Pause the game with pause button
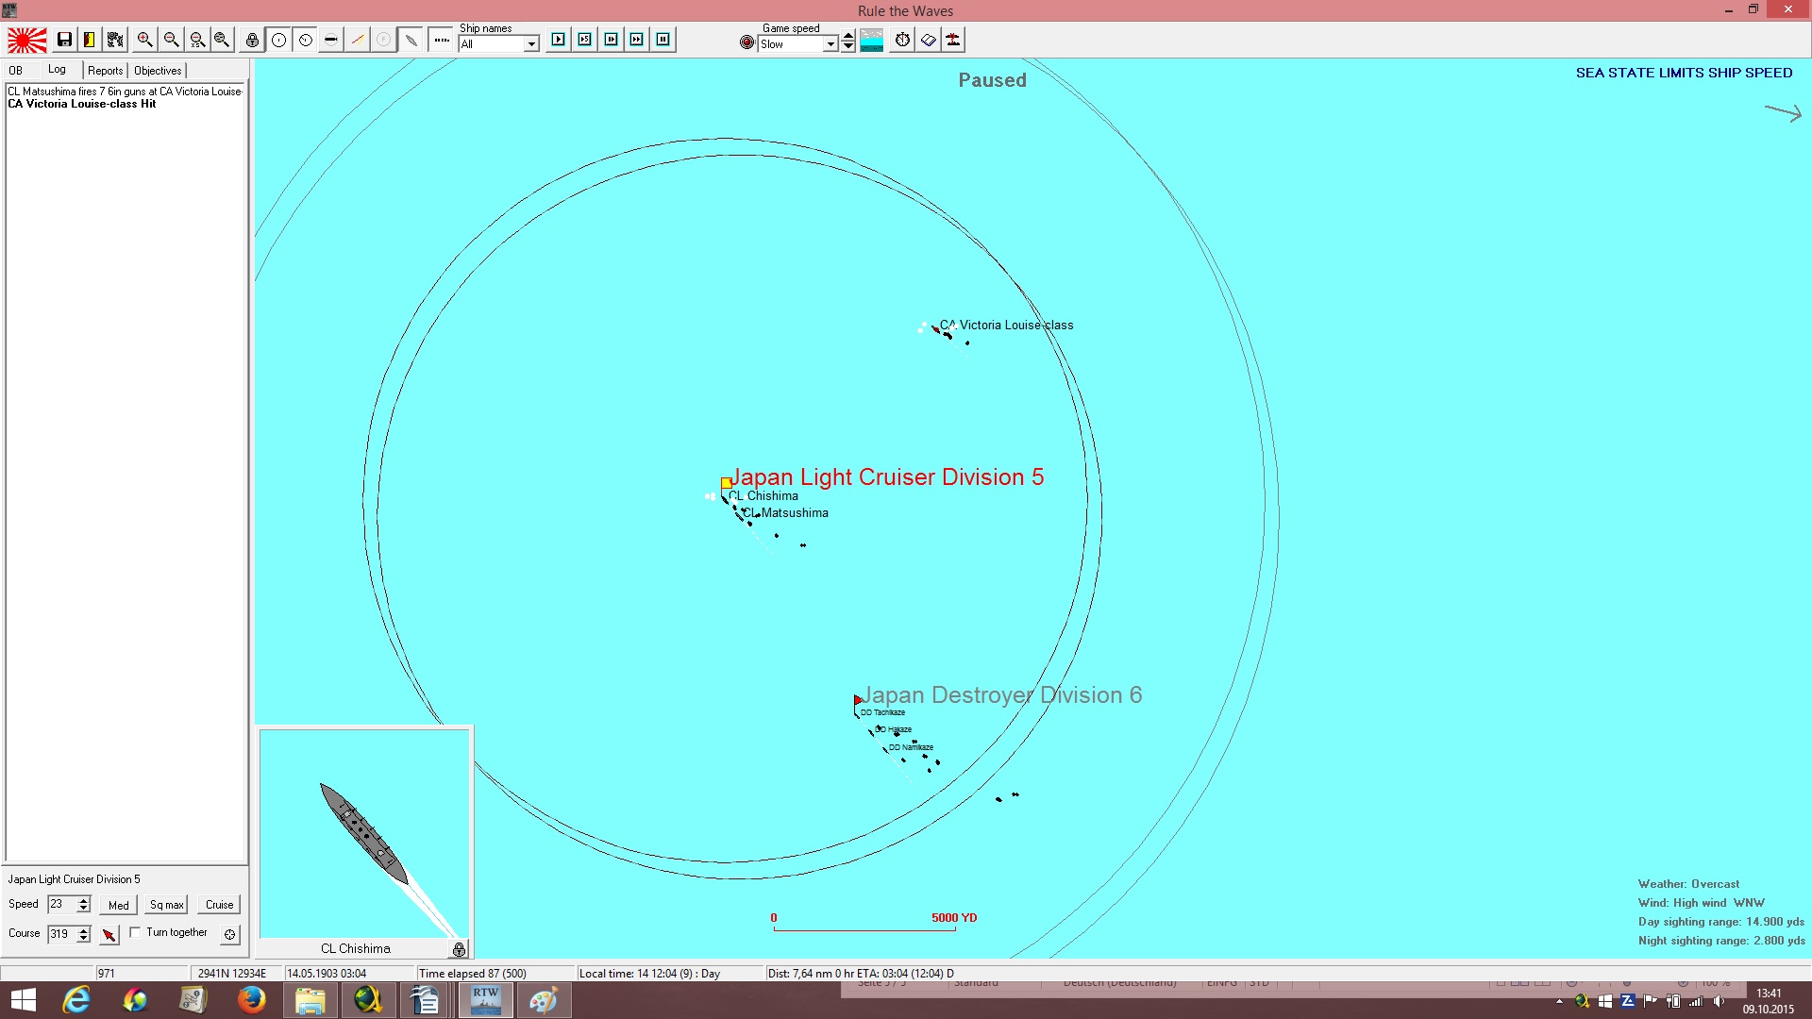Image resolution: width=1812 pixels, height=1019 pixels. (x=663, y=40)
